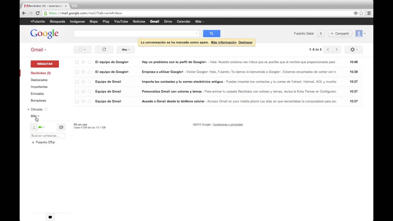Mark 'Hay un problema' email as important
Image resolution: width=393 pixels, height=221 pixels.
pyautogui.click(x=89, y=62)
